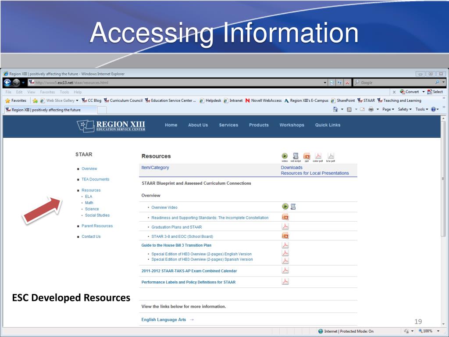Click the magnifier icon in the Google search box
Image resolution: width=449 pixels, height=337 pixels.
coord(437,82)
